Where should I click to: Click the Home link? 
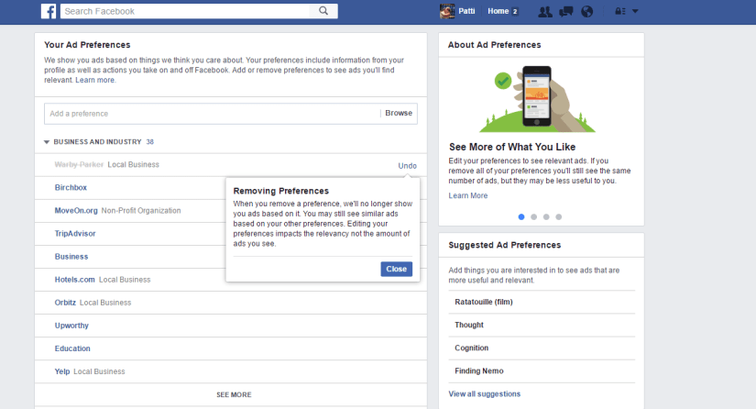point(499,11)
